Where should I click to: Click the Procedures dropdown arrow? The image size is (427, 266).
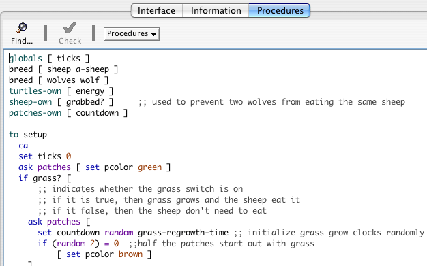[x=154, y=34]
